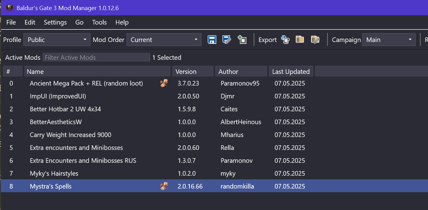Select Extra encounters and Minibosses by Rella
428x210 pixels.
point(214,147)
